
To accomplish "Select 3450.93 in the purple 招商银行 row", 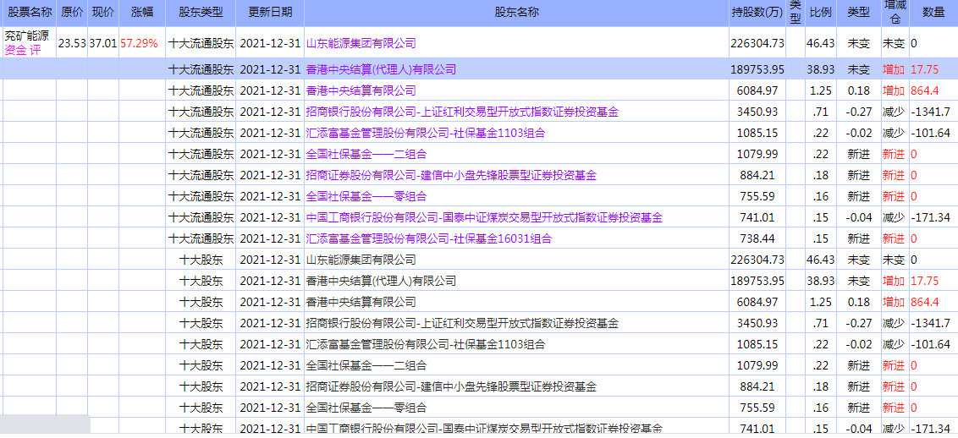I will coord(757,112).
